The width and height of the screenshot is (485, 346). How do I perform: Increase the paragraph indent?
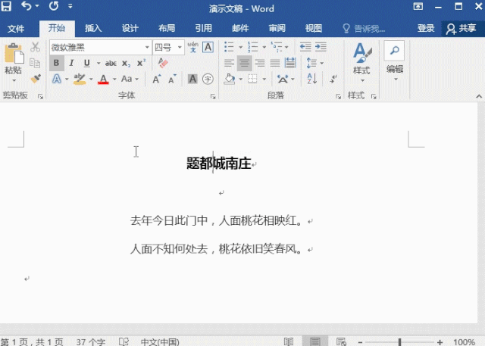click(x=321, y=47)
